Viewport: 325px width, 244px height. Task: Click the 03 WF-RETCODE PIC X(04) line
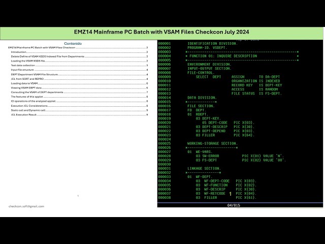click(x=226, y=193)
